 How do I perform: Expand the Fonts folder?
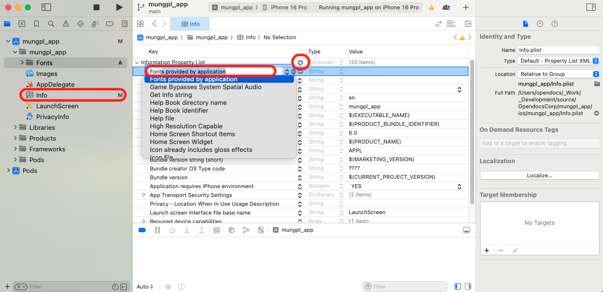(22, 63)
